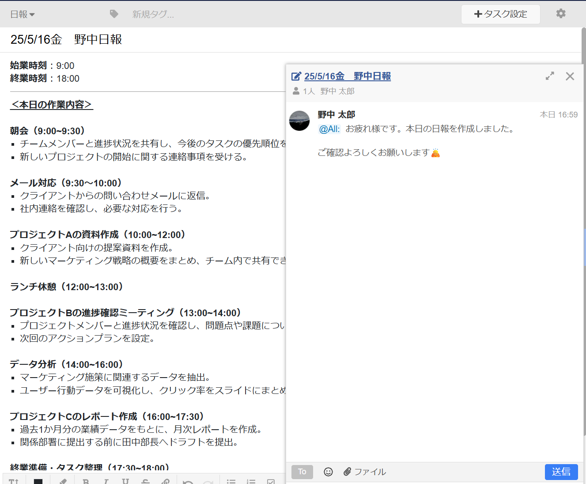Click the 新規タグ input field
Screen dimensions: 586x484
point(152,14)
